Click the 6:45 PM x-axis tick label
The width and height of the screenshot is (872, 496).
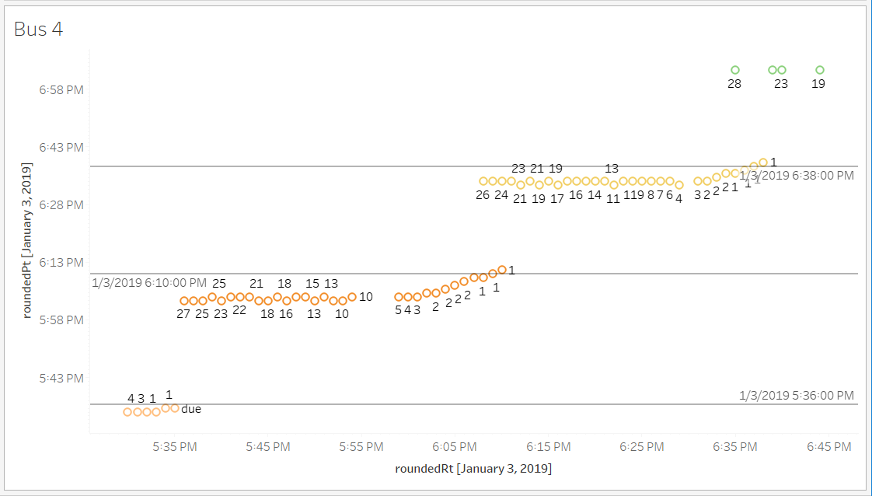coord(828,447)
